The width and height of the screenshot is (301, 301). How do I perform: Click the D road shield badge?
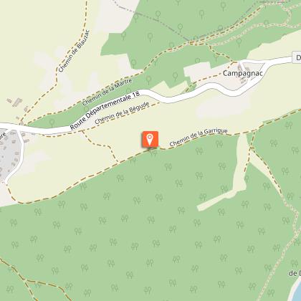(x=297, y=57)
